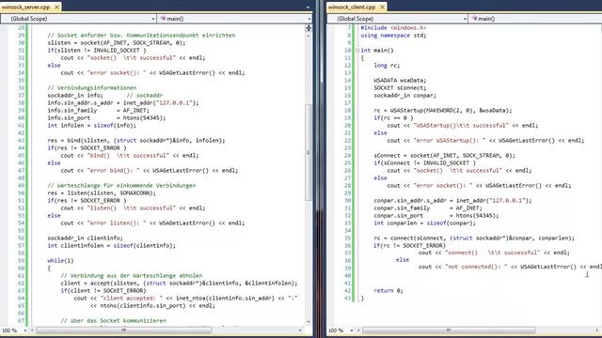Click 'SOCKET sConnect;' in client code
602x338 pixels.
pyautogui.click(x=400, y=87)
